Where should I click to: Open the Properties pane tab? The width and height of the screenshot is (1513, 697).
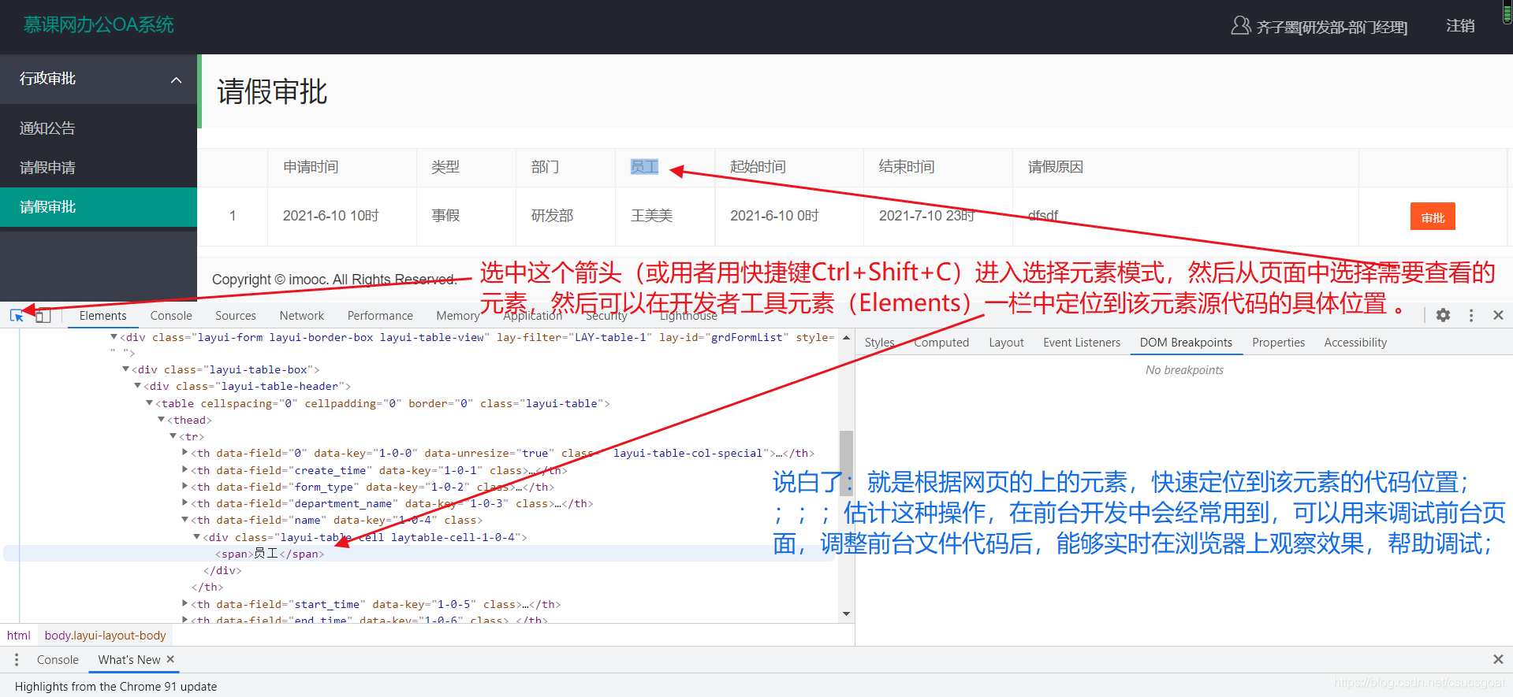[x=1278, y=343]
